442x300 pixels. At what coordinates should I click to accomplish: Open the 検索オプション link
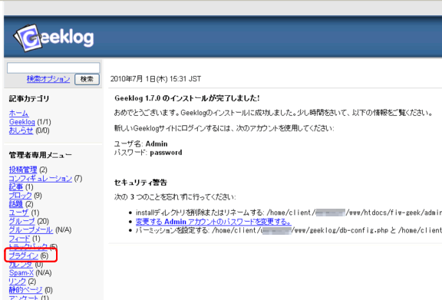[x=48, y=79]
